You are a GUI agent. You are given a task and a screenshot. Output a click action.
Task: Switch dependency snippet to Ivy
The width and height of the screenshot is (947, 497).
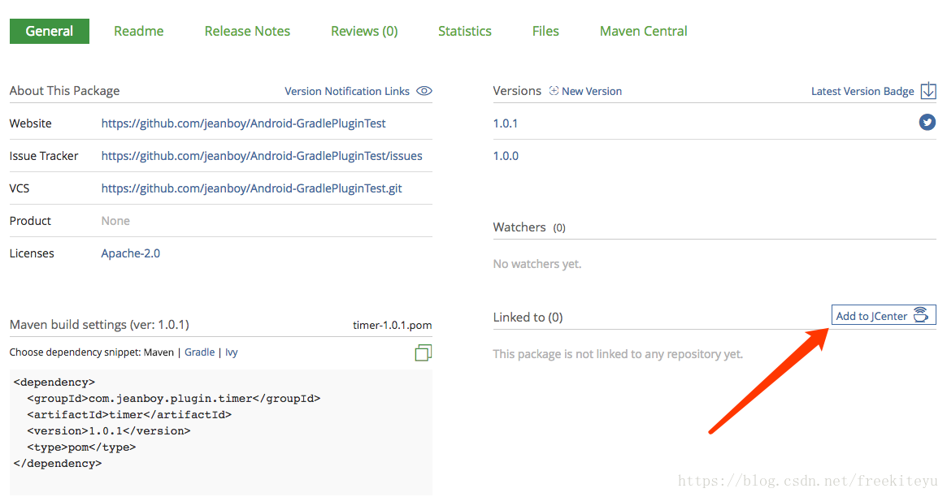[232, 352]
